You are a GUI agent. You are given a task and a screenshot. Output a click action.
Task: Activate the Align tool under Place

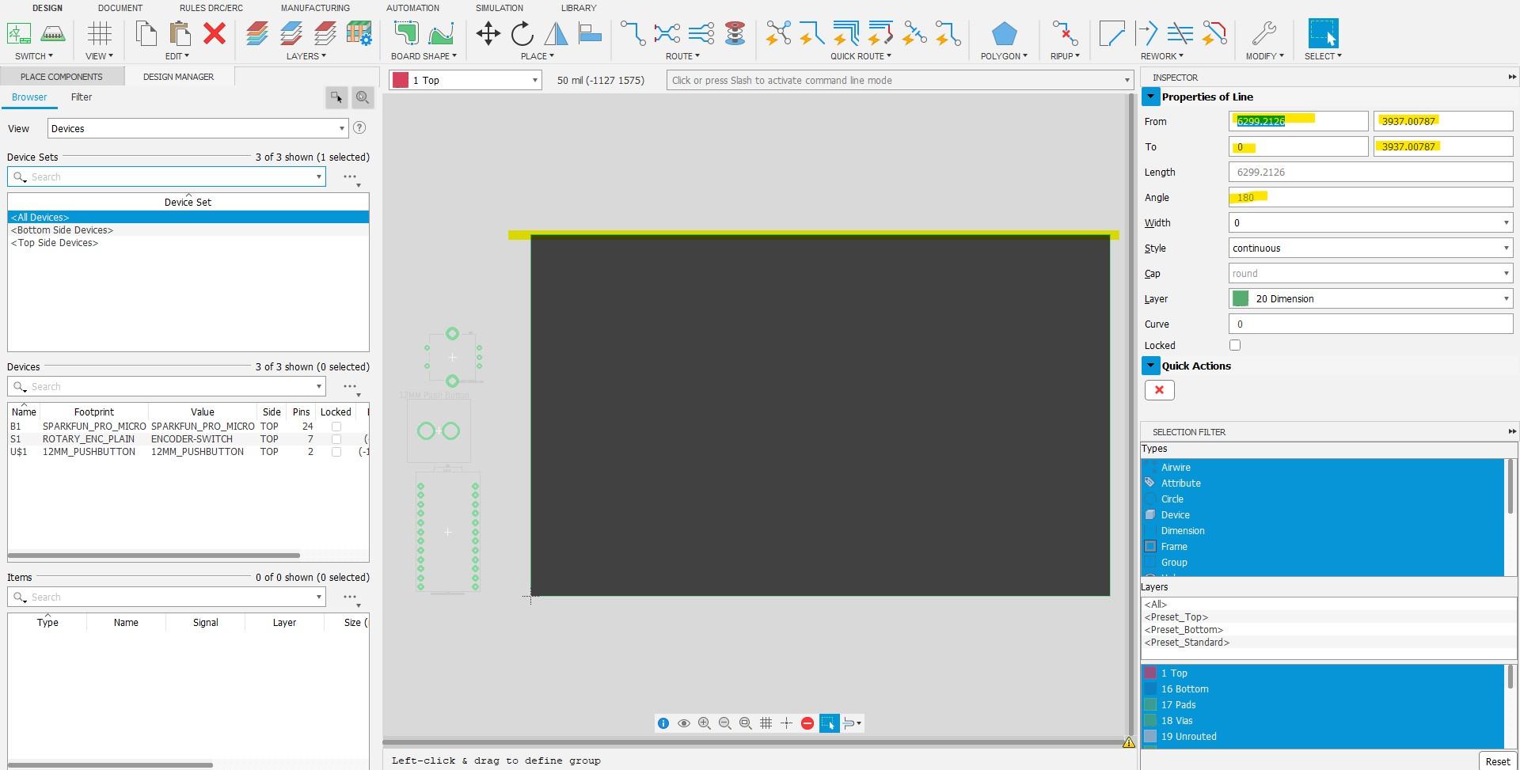590,33
